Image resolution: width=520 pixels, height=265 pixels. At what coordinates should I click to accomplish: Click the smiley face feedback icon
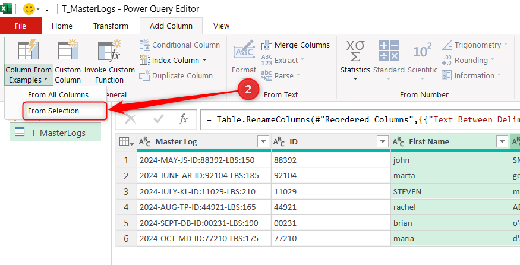point(29,9)
